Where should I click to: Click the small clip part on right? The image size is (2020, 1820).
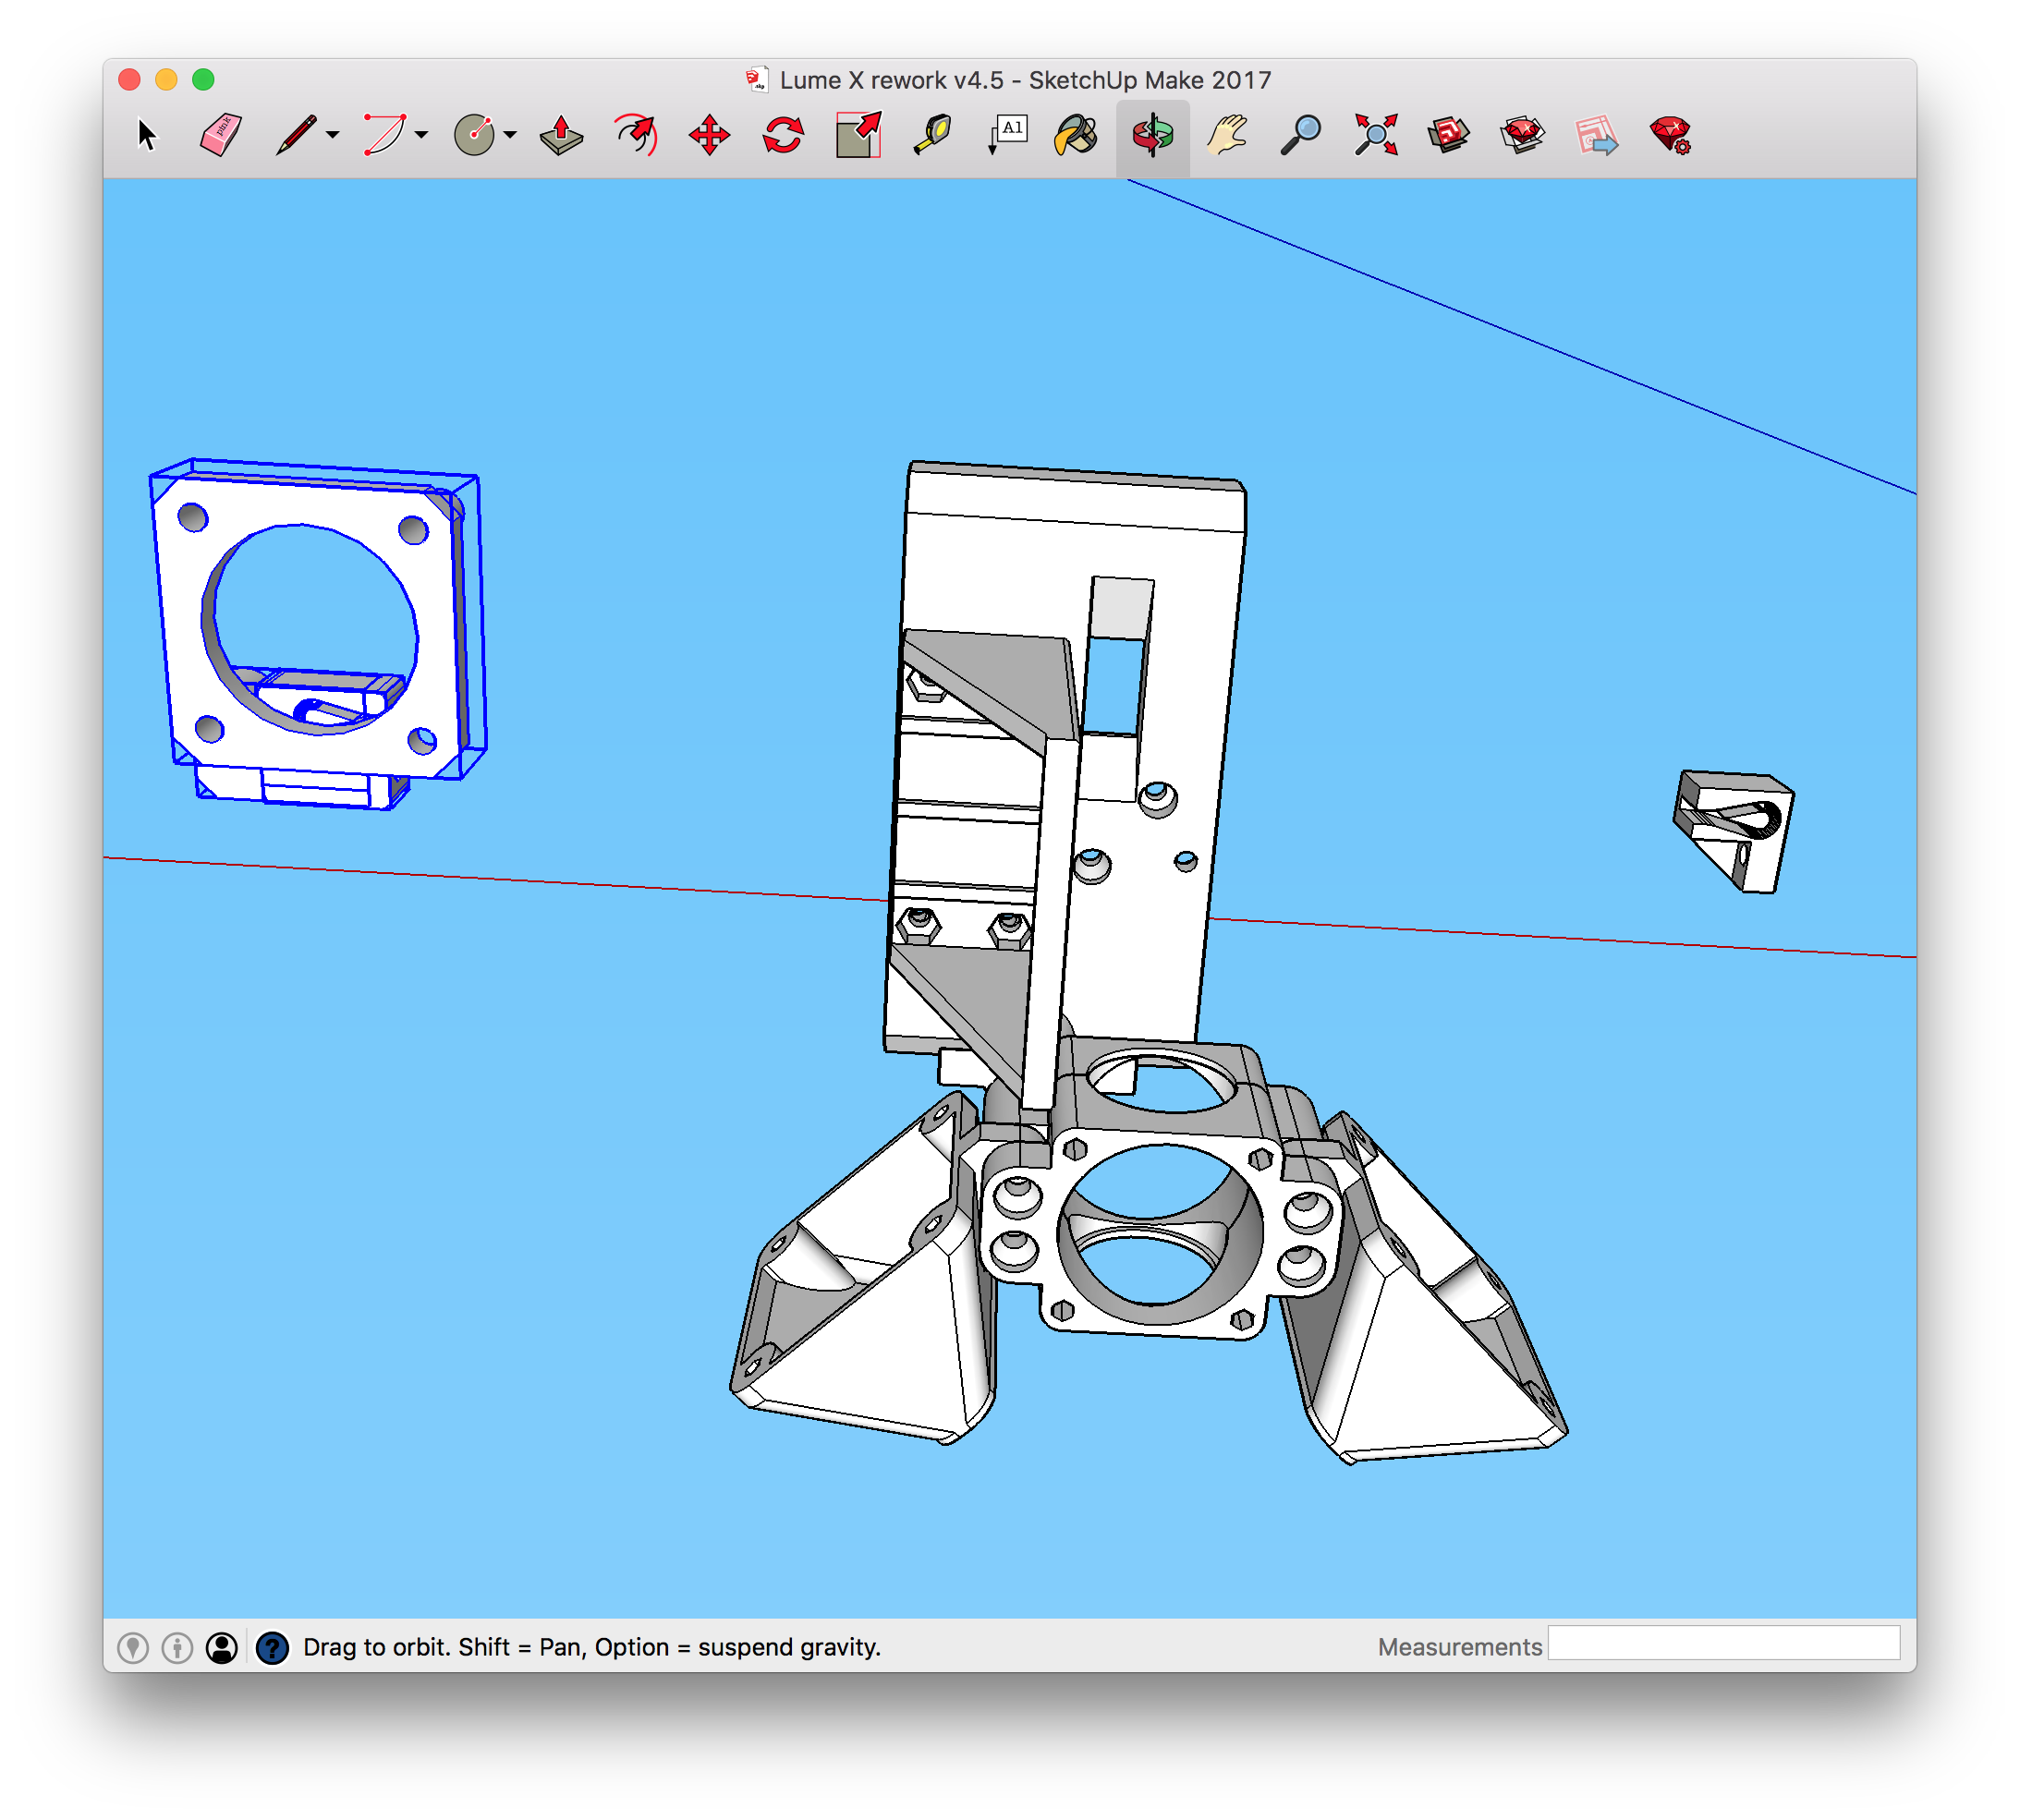click(x=1733, y=831)
